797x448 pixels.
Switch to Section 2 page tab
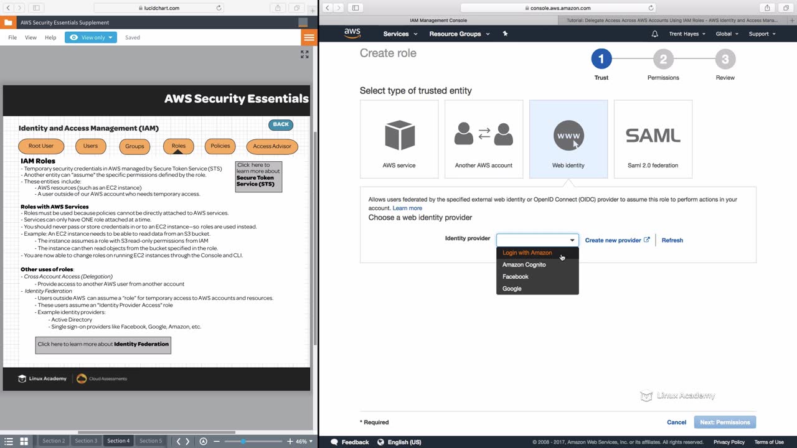[x=54, y=441]
